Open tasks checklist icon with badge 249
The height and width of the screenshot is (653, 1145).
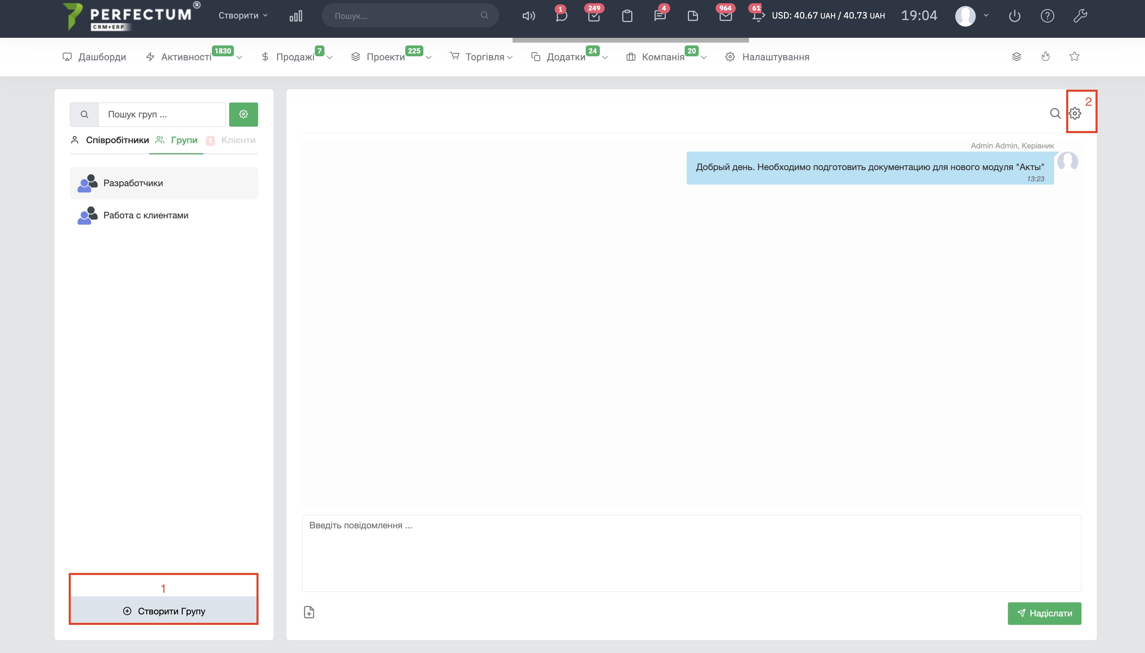coord(594,16)
